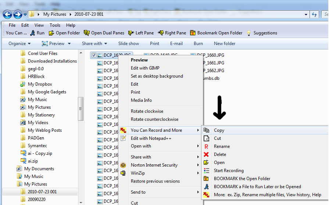Click the red R Rename icon
The height and width of the screenshot is (205, 329).
207,146
